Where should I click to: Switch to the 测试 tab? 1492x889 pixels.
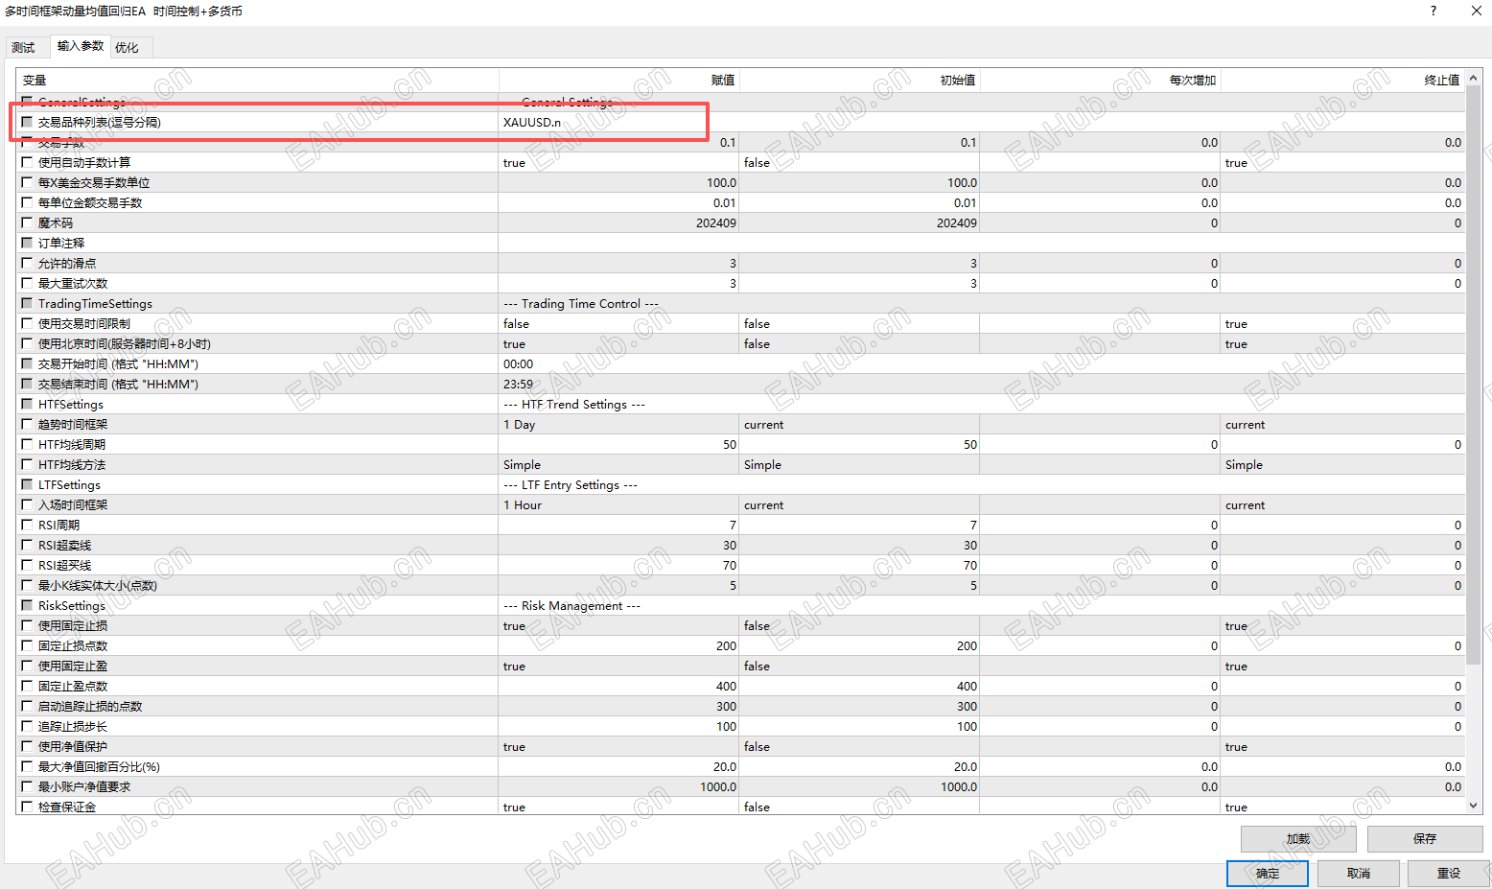click(24, 47)
